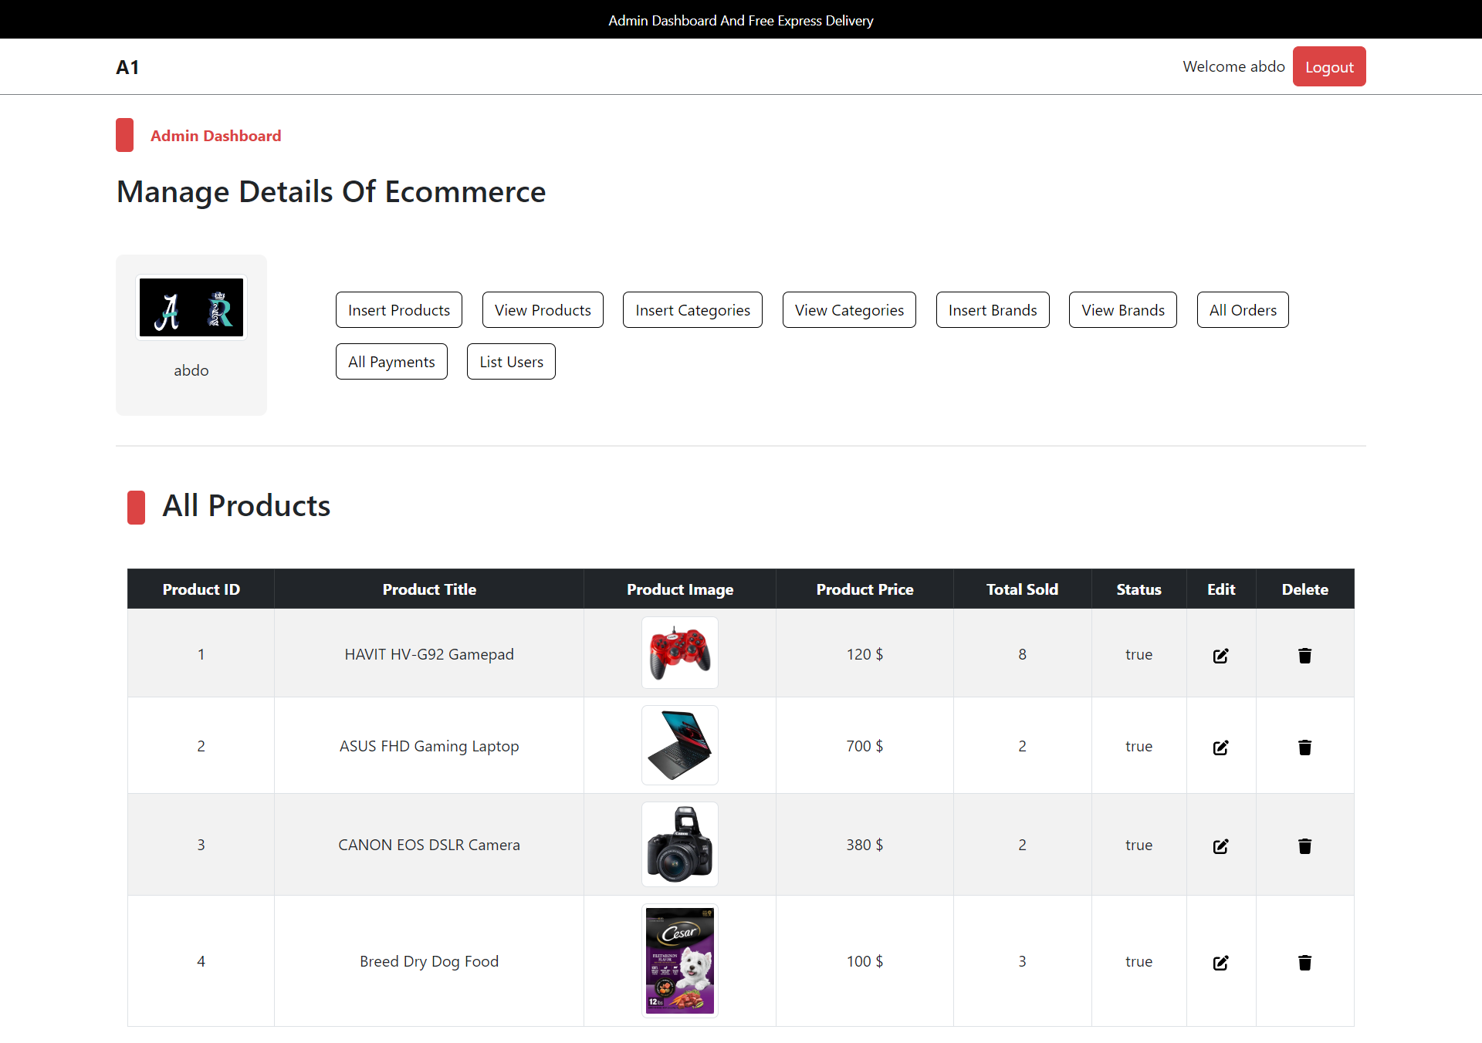1482x1043 pixels.
Task: Select View Categories
Action: click(x=849, y=310)
